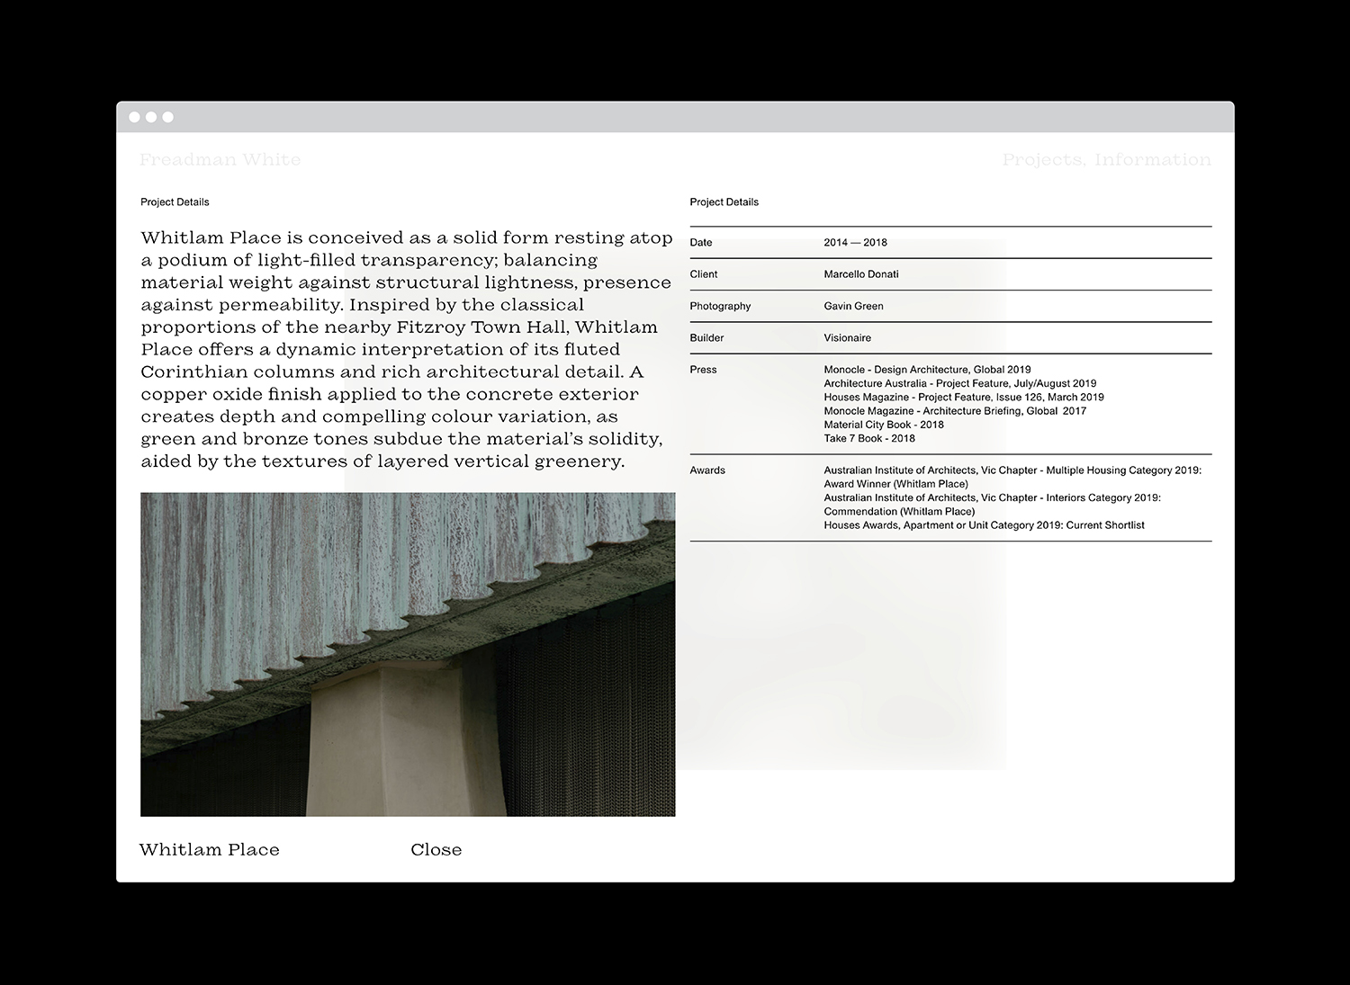Viewport: 1350px width, 985px height.
Task: Click the Whitlam Place title at bottom
Action: [x=210, y=850]
